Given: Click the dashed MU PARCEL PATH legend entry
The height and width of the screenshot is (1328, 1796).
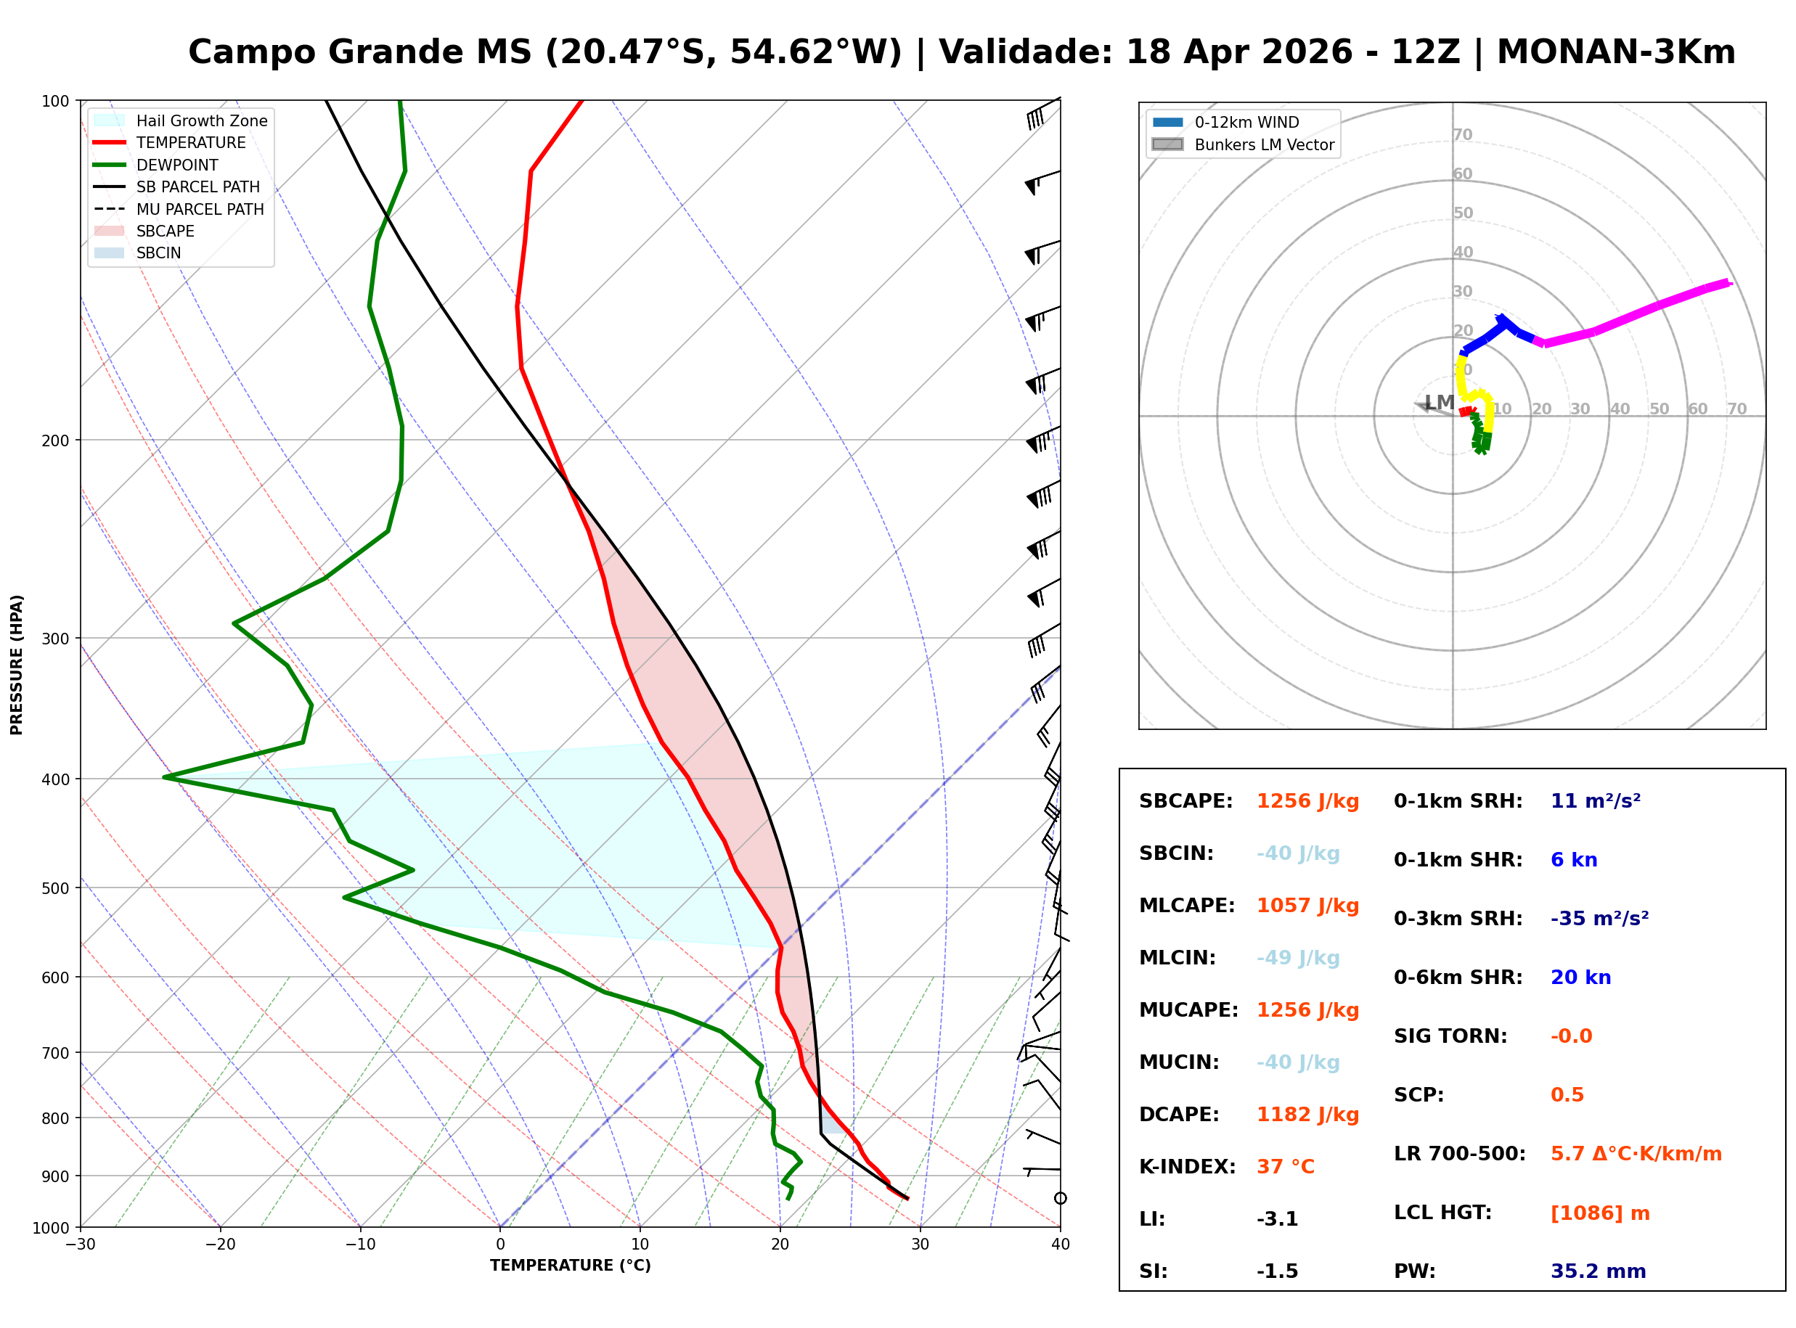Looking at the screenshot, I should [110, 209].
